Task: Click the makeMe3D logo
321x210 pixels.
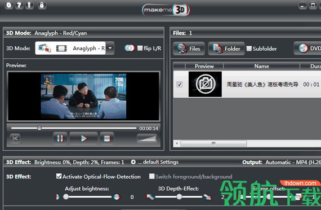Action: click(166, 10)
